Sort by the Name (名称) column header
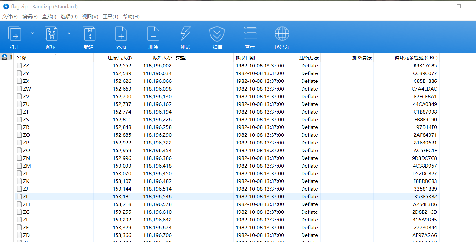 click(x=22, y=58)
